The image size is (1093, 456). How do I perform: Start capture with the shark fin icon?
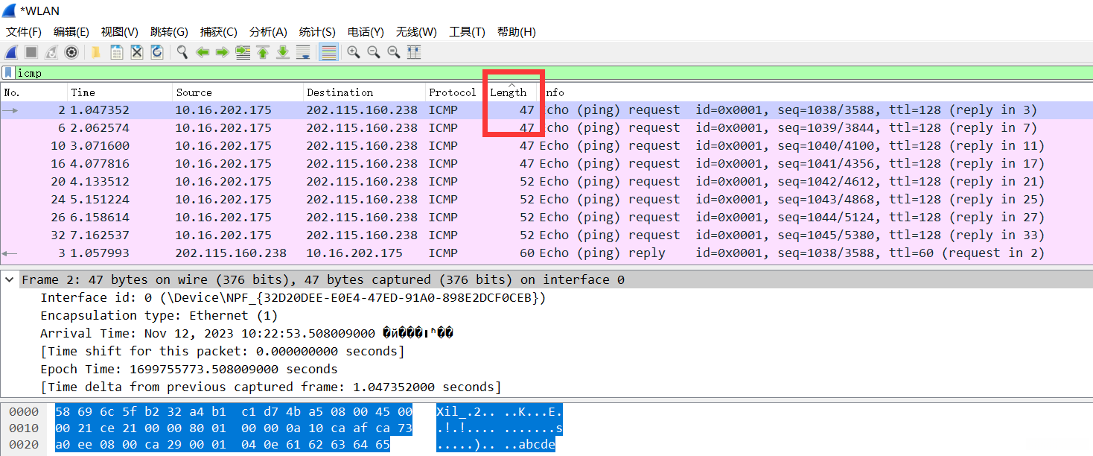[11, 52]
